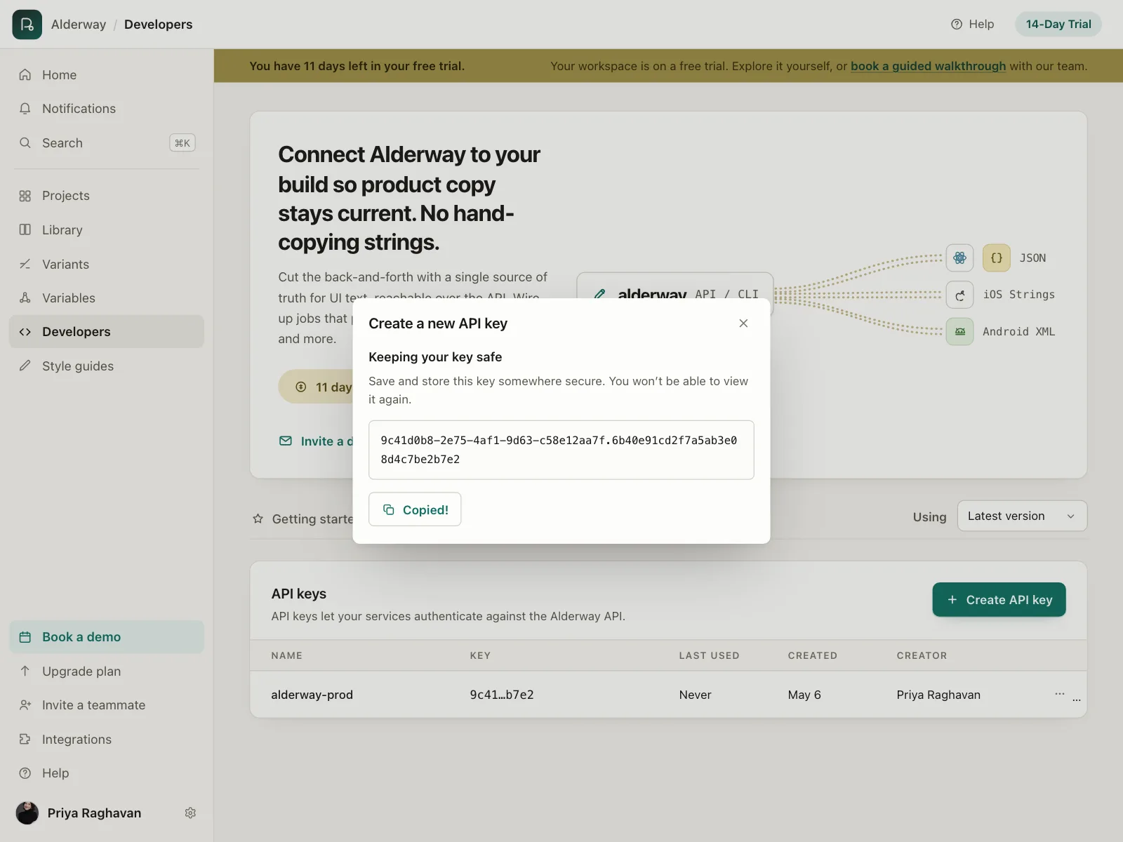Follow the book a guided walkthrough link
1123x842 pixels.
[x=928, y=66]
